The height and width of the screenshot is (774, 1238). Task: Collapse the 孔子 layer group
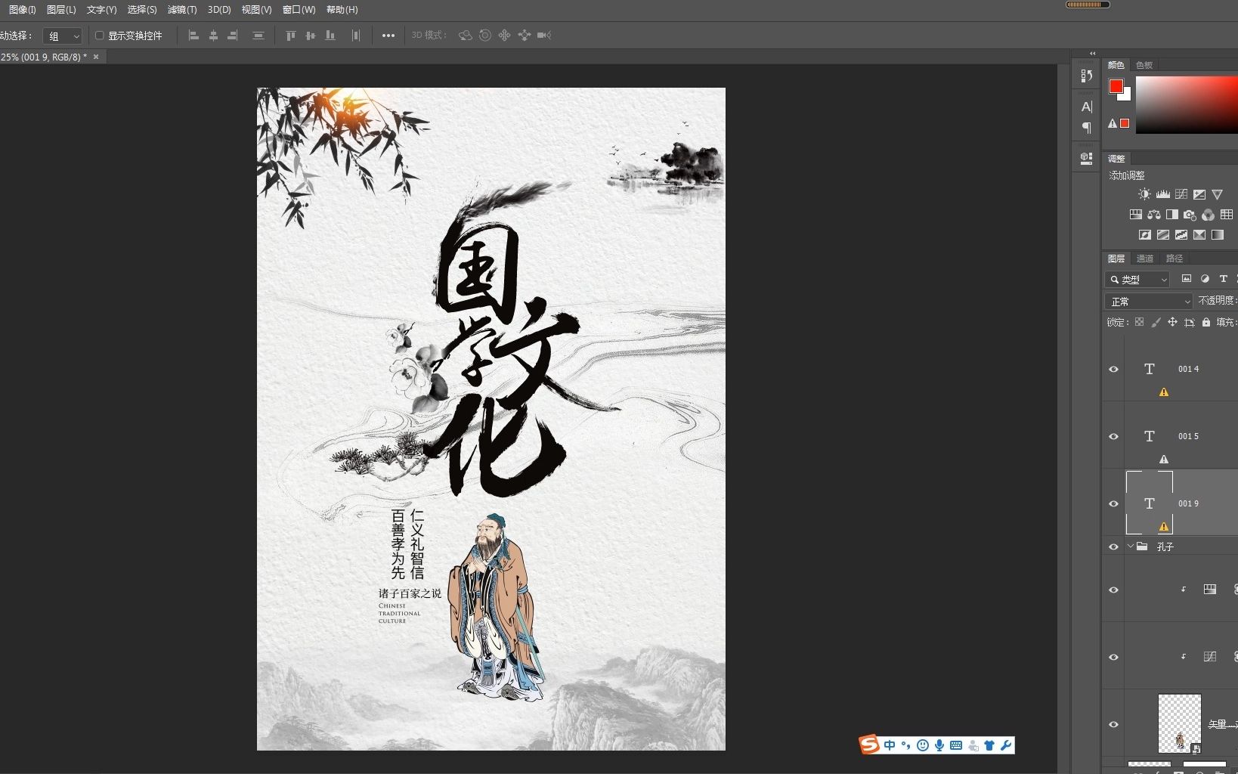[1131, 546]
